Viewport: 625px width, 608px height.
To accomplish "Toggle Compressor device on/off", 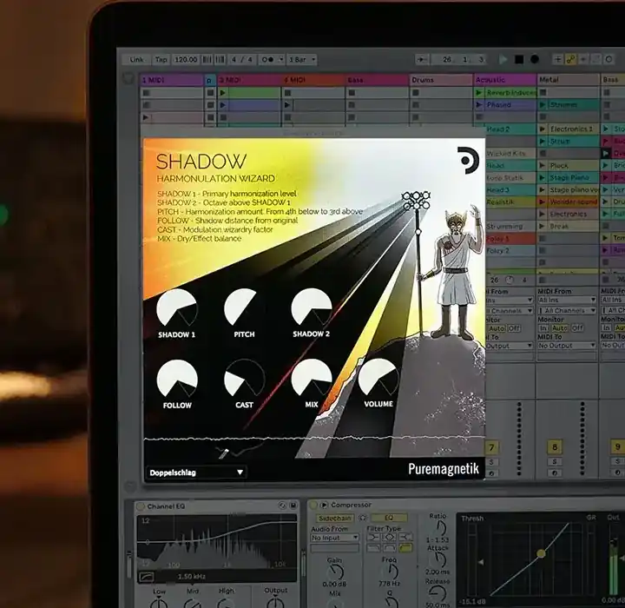I will [313, 505].
